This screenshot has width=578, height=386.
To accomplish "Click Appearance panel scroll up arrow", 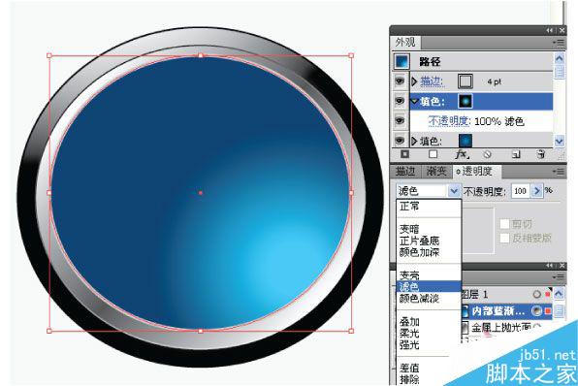I will [560, 58].
